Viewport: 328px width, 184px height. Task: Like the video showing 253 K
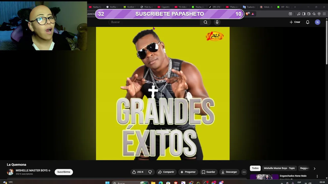tap(138, 172)
